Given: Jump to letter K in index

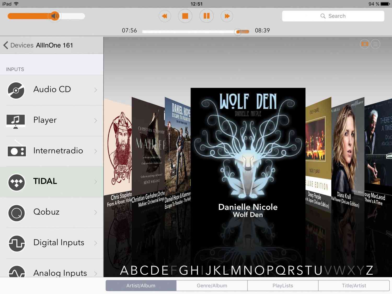Looking at the screenshot, I should click(218, 270).
